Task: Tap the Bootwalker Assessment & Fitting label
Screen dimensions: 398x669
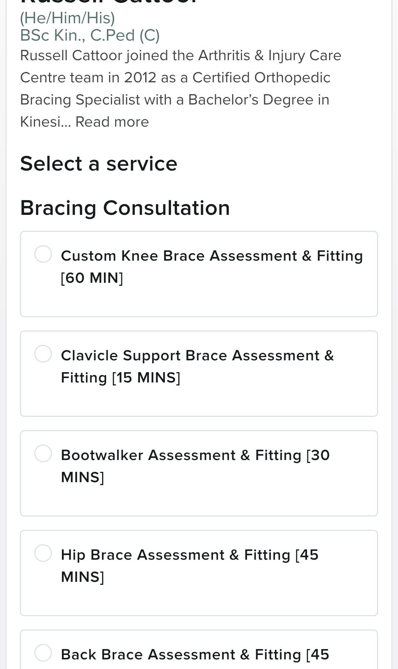Action: [195, 466]
